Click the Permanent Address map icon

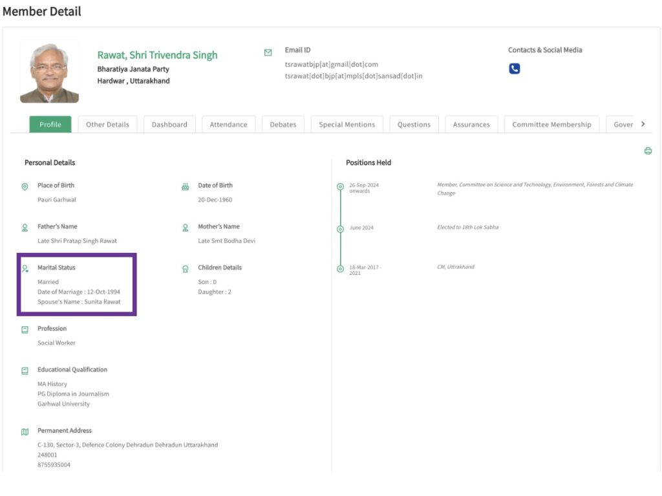pyautogui.click(x=25, y=431)
